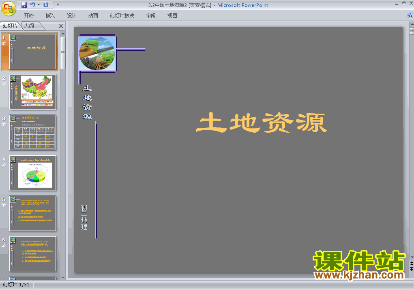Save the presentation with the floppy icon

24,5
